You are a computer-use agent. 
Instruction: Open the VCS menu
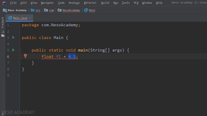point(136,3)
